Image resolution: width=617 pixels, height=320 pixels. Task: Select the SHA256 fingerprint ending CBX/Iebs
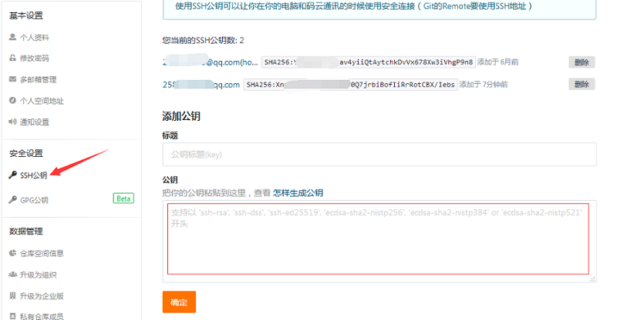[x=351, y=85]
